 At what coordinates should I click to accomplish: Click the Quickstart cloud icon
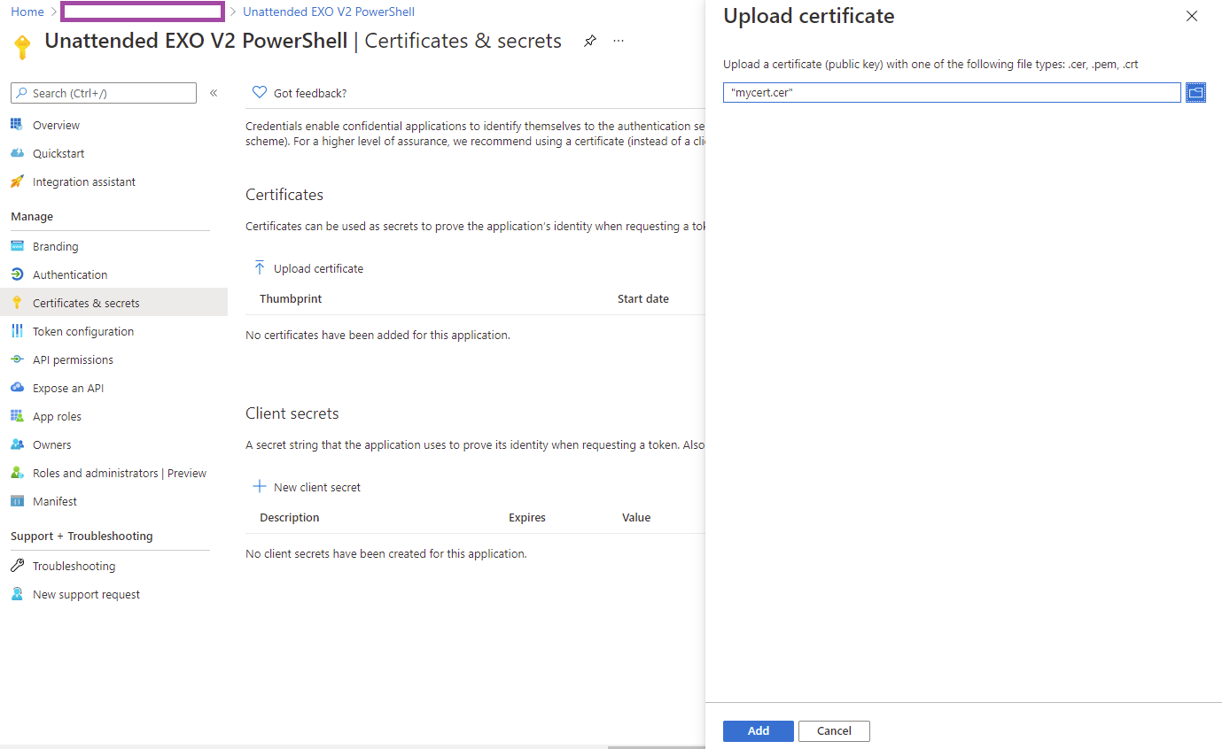[x=17, y=153]
